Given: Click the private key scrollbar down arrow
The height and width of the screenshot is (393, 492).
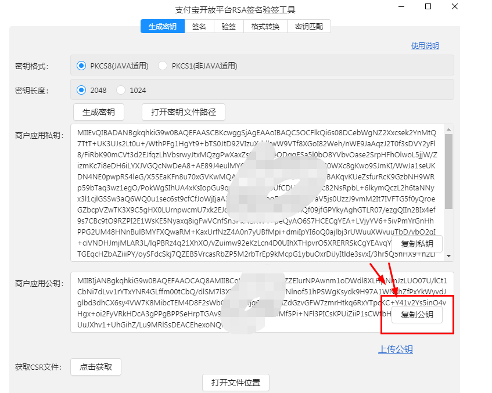Looking at the screenshot, I should 448,256.
